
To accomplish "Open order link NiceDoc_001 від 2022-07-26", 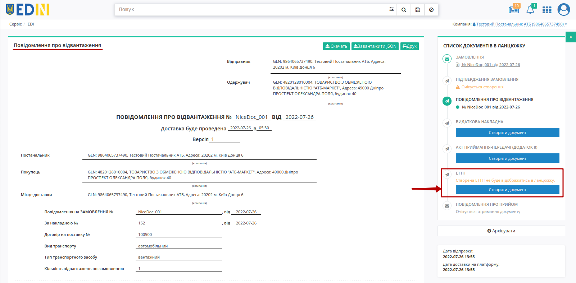I will pos(491,65).
